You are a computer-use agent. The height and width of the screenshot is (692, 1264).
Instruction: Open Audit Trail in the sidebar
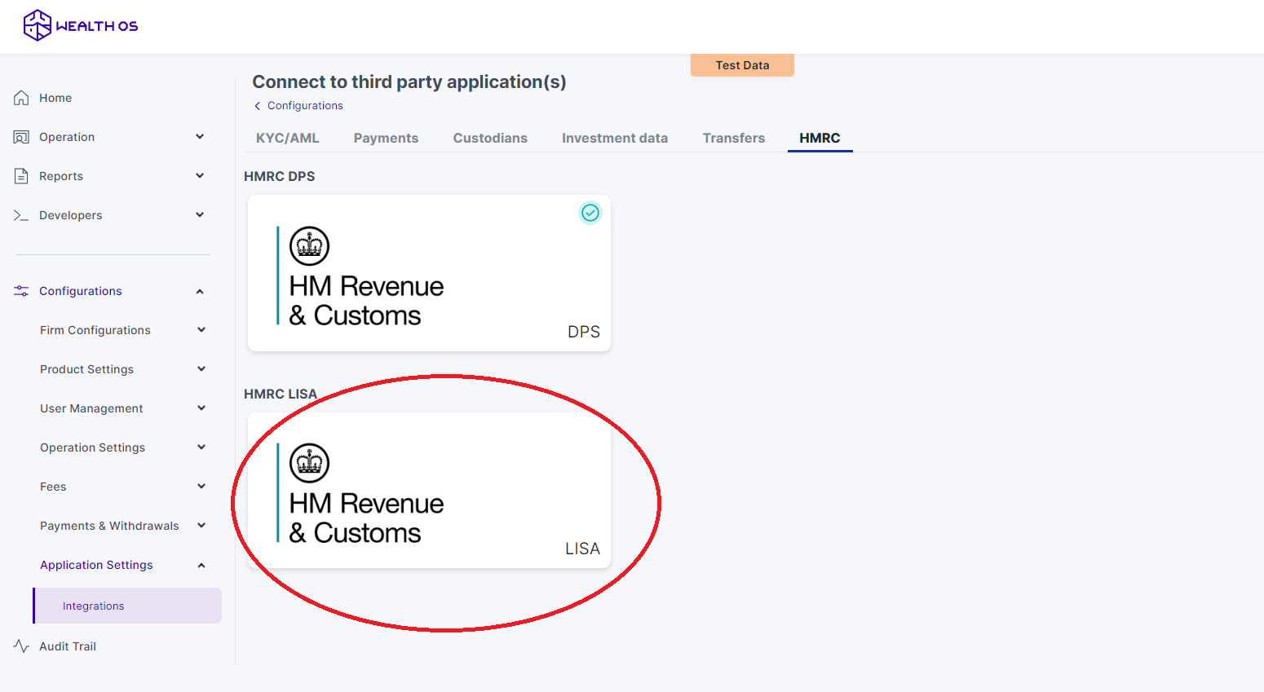pos(68,646)
